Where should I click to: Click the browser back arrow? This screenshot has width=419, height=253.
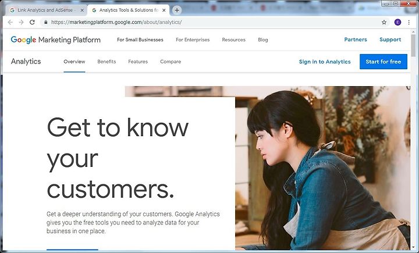point(10,22)
